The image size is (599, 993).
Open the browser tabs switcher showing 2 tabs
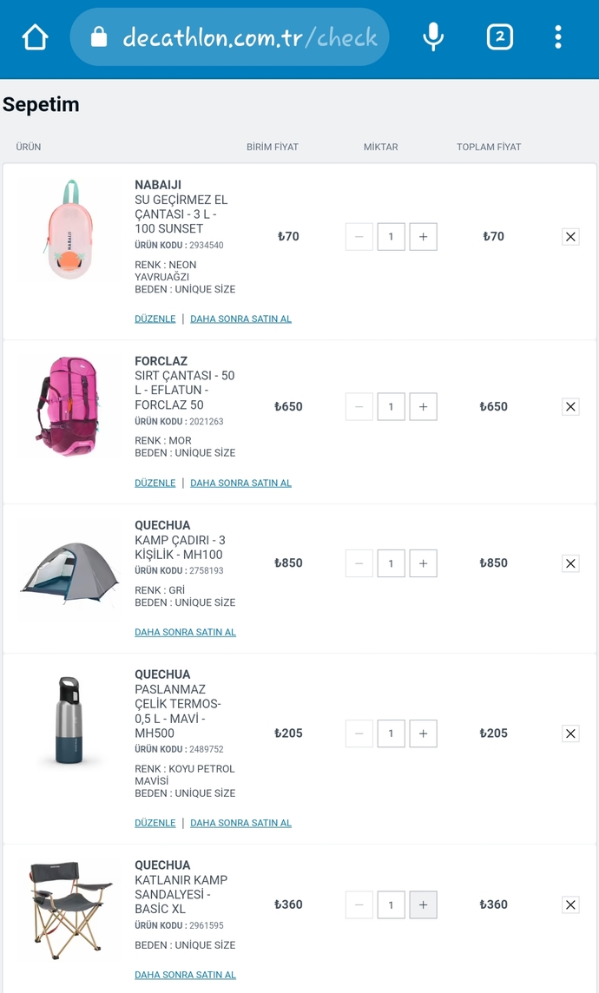pos(500,37)
